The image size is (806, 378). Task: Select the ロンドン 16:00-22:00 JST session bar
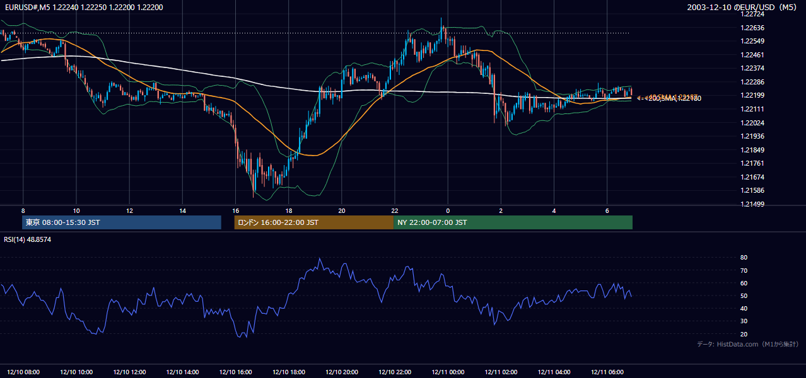[314, 222]
